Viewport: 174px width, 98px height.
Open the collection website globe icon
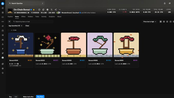tap(47, 10)
